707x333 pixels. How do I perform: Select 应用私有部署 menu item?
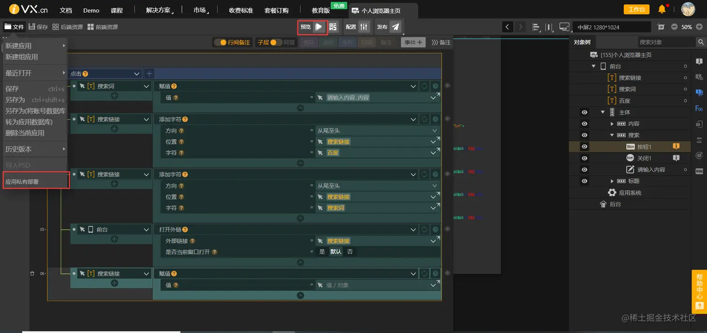click(x=36, y=181)
